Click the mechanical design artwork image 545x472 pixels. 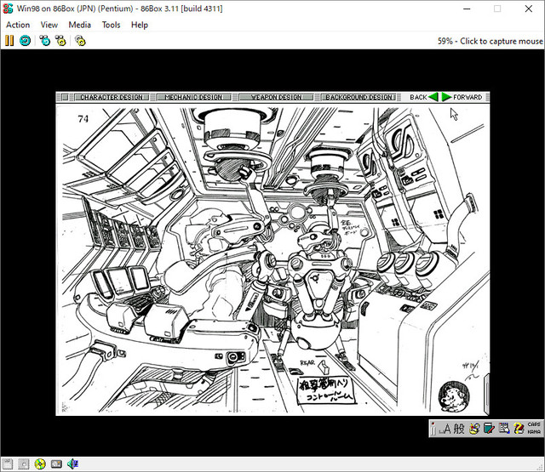pyautogui.click(x=272, y=259)
